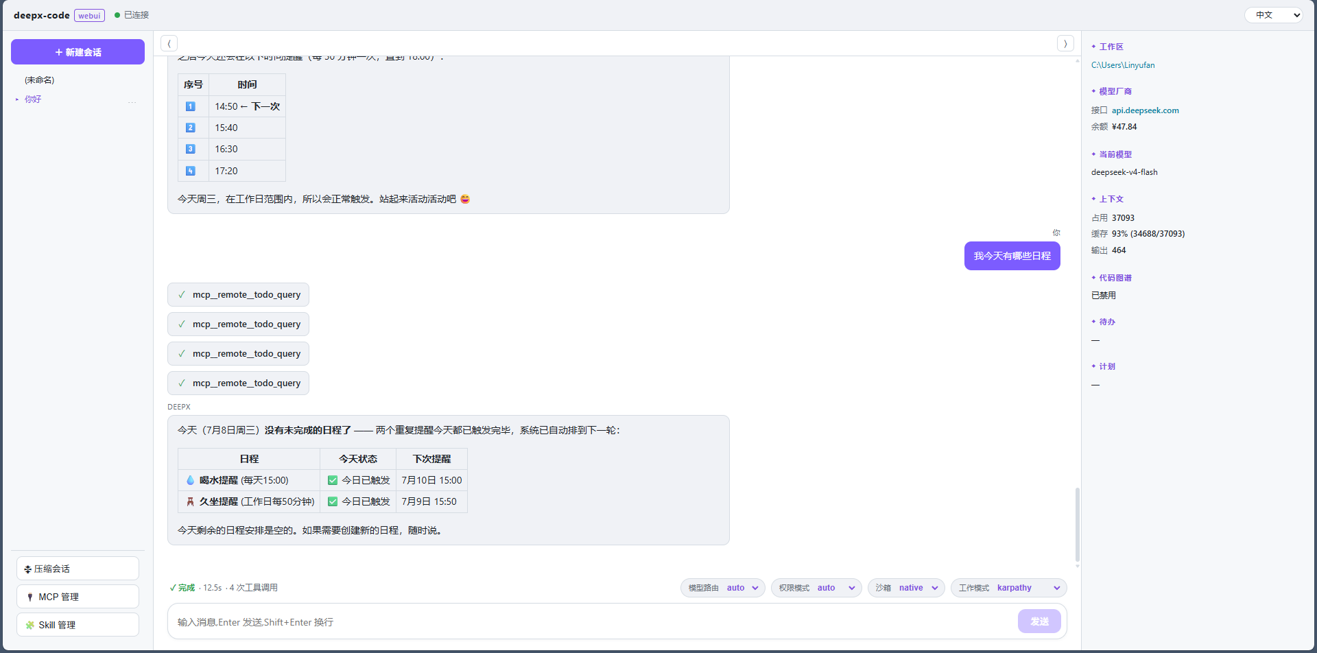The image size is (1317, 653).
Task: Click the smiley emoji after 站起来活动活动吧
Action: pyautogui.click(x=465, y=199)
